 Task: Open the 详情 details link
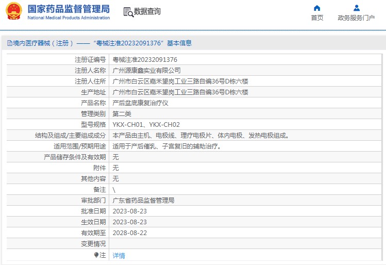(x=119, y=256)
